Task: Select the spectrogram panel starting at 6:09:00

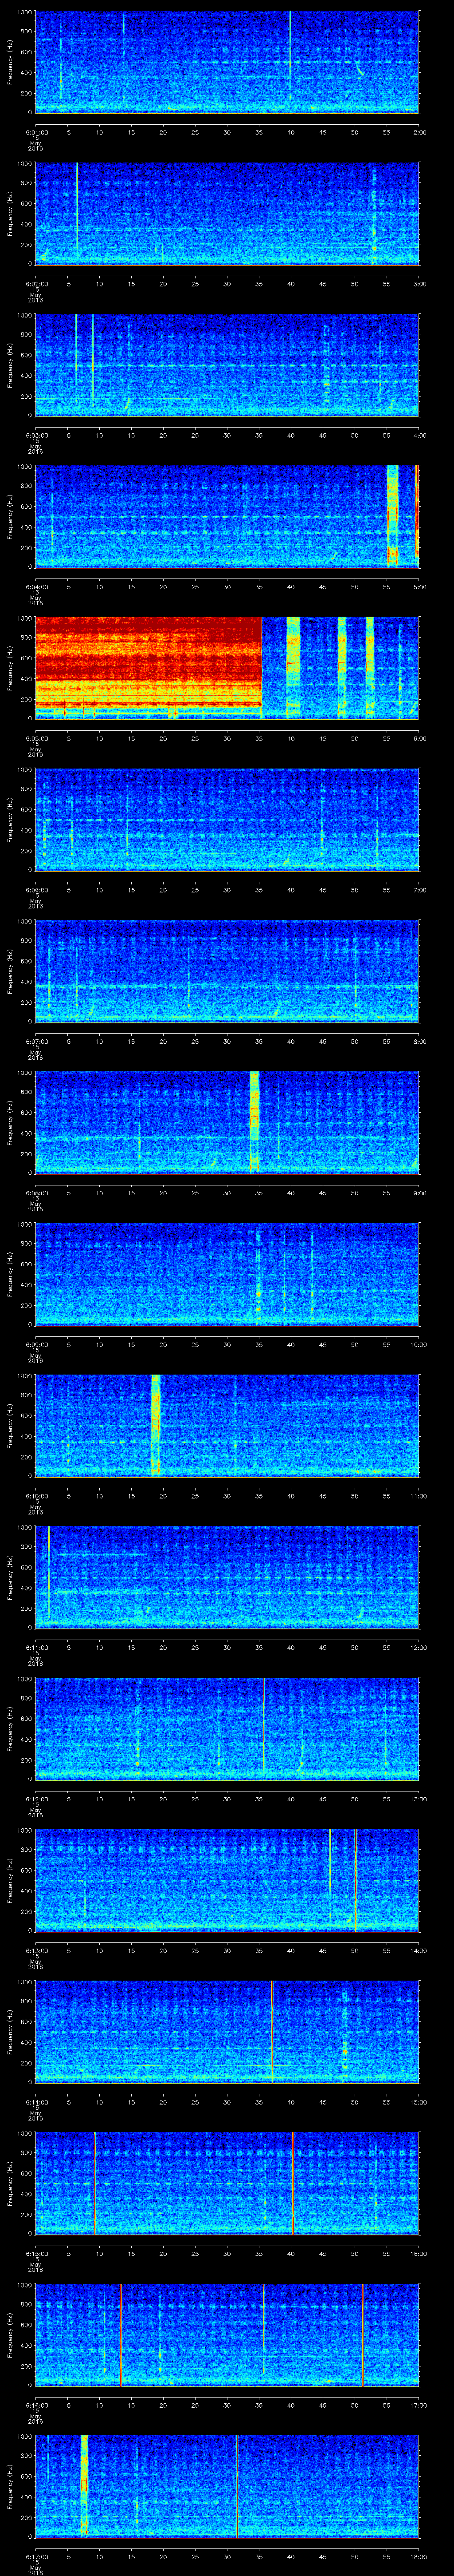Action: pyautogui.click(x=227, y=1274)
